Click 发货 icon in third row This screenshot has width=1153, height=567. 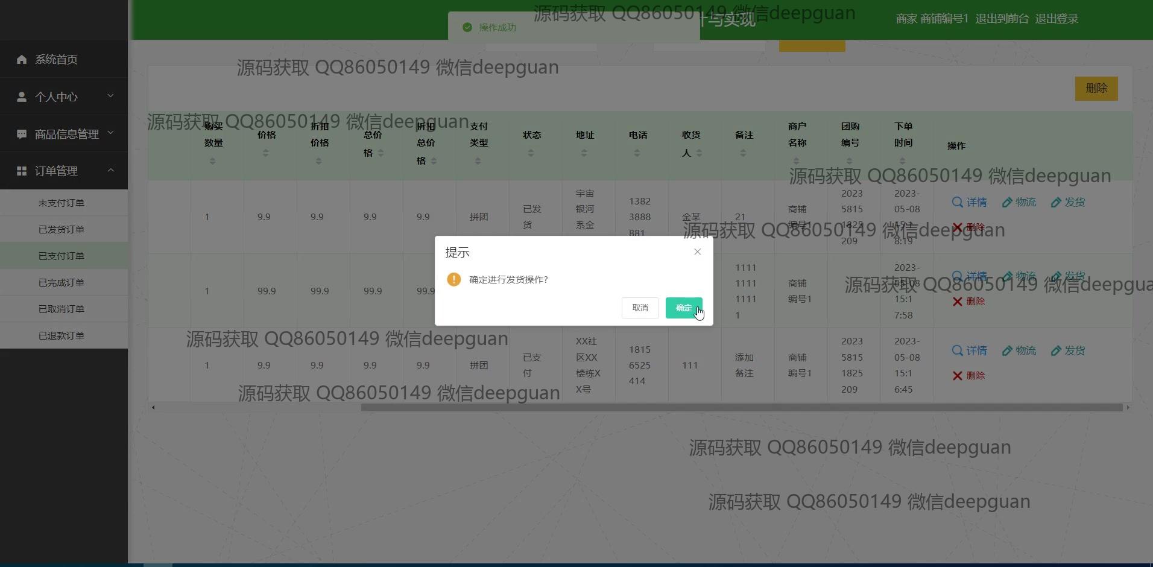tap(1056, 351)
